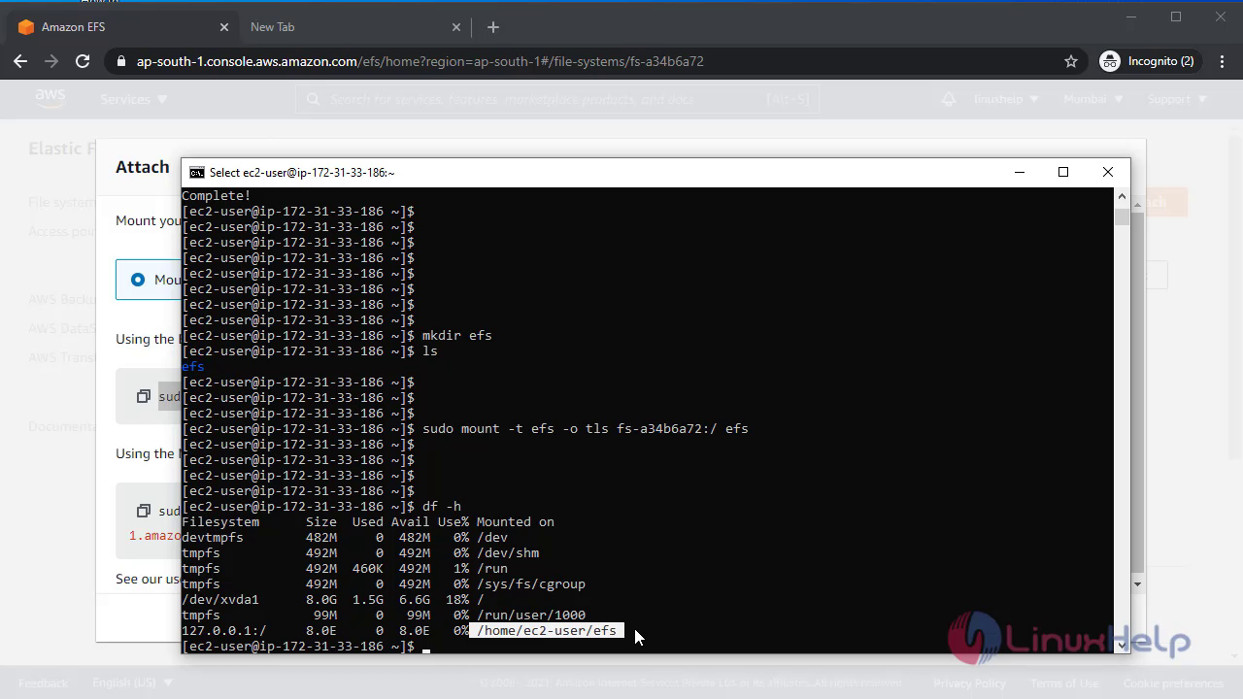Viewport: 1243px width, 699px height.
Task: Open the linuxhelp account dropdown
Action: click(x=1005, y=99)
